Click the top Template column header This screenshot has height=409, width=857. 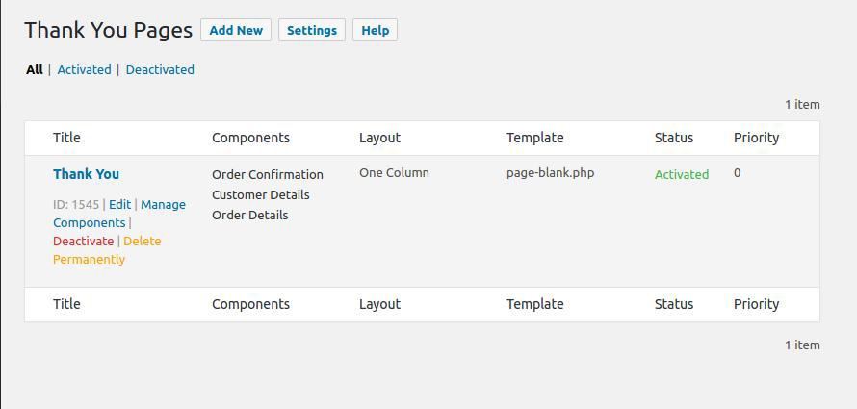535,138
